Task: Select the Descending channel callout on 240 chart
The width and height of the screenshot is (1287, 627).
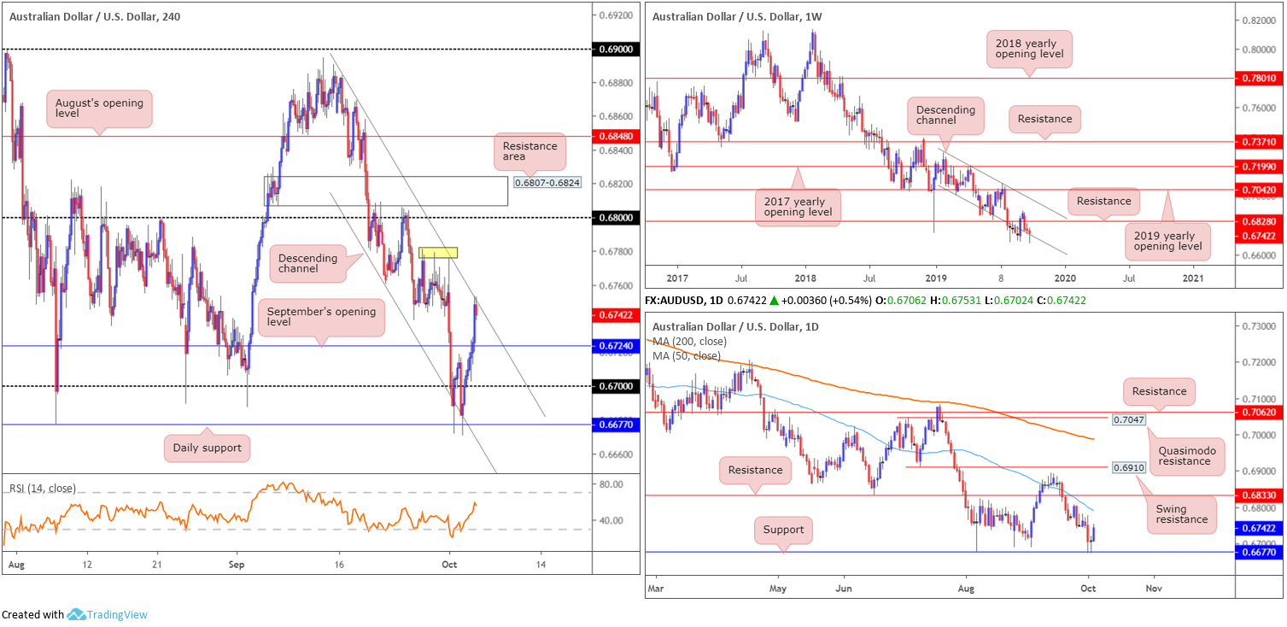Action: click(x=307, y=264)
